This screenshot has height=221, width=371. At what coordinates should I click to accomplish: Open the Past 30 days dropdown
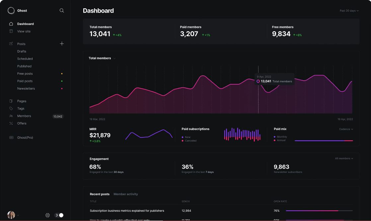coord(349,11)
